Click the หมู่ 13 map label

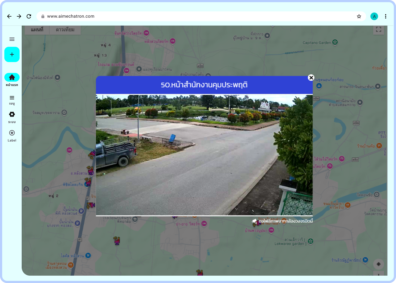[100, 55]
